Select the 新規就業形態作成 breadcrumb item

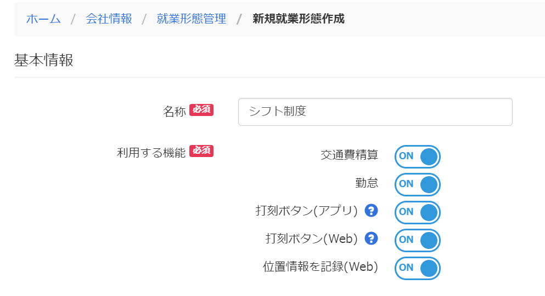(299, 19)
